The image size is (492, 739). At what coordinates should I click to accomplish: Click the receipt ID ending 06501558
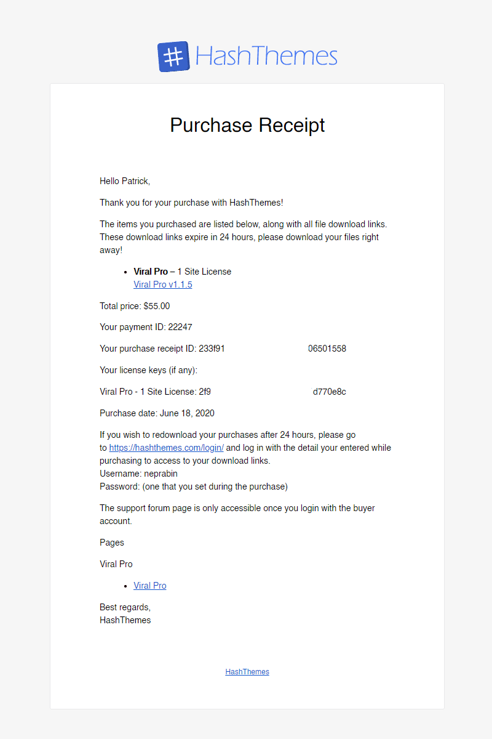pyautogui.click(x=327, y=349)
